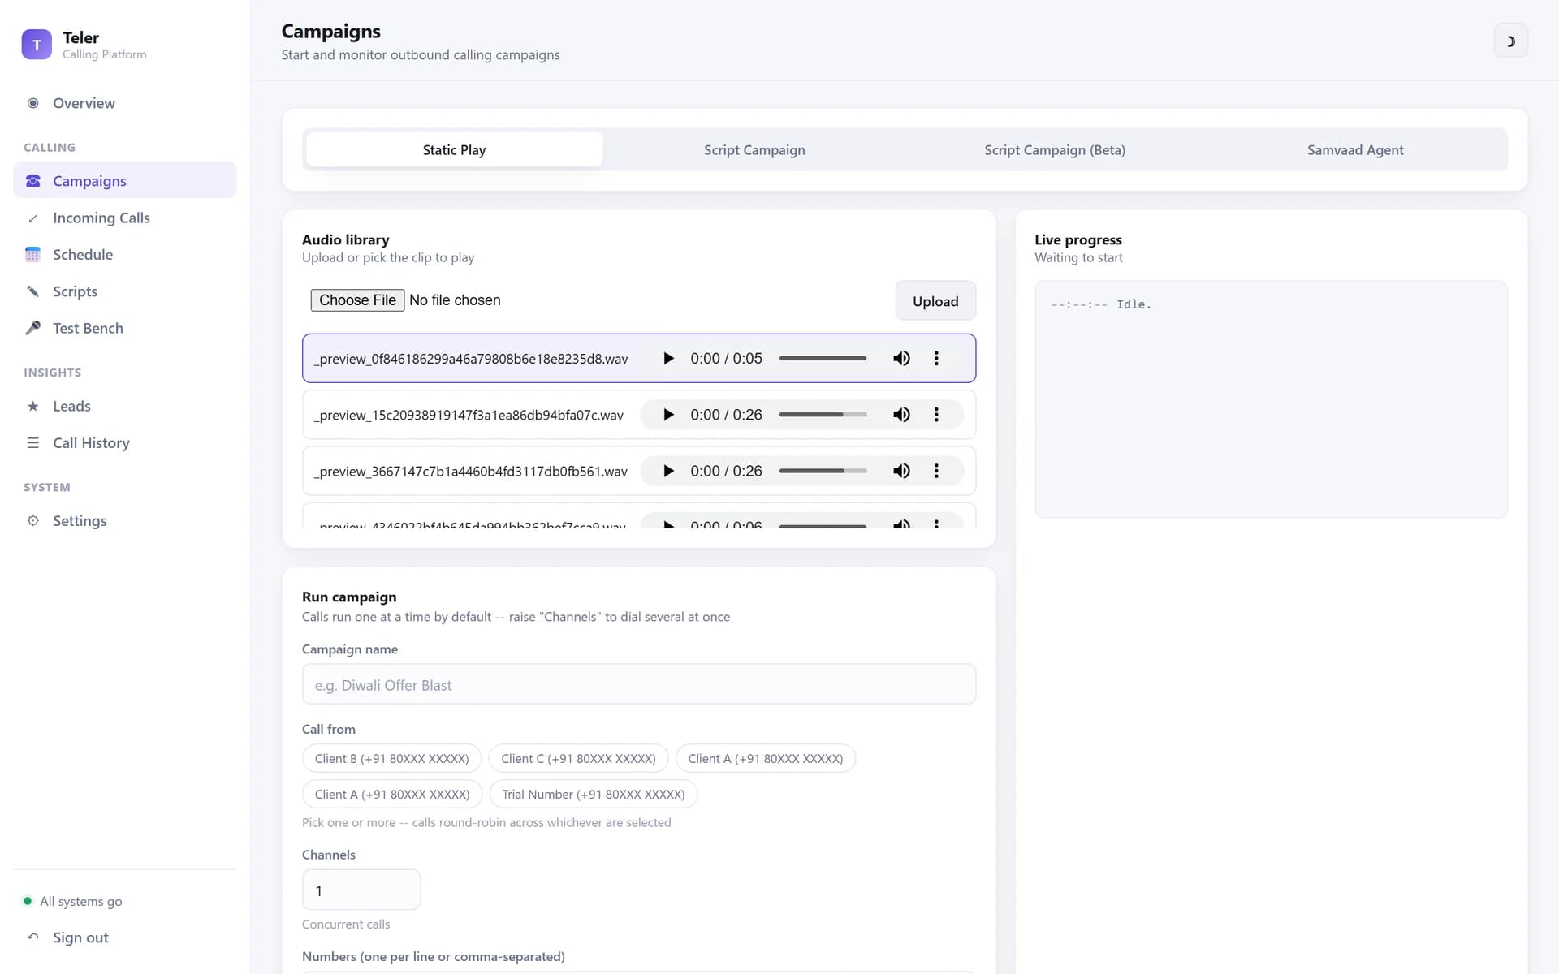Seek on the _preview_3667147c clip progress bar
This screenshot has height=974, width=1559.
[823, 471]
